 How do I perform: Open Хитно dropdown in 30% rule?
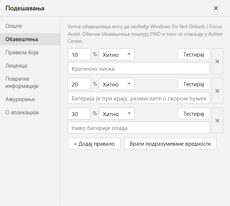(x=117, y=114)
